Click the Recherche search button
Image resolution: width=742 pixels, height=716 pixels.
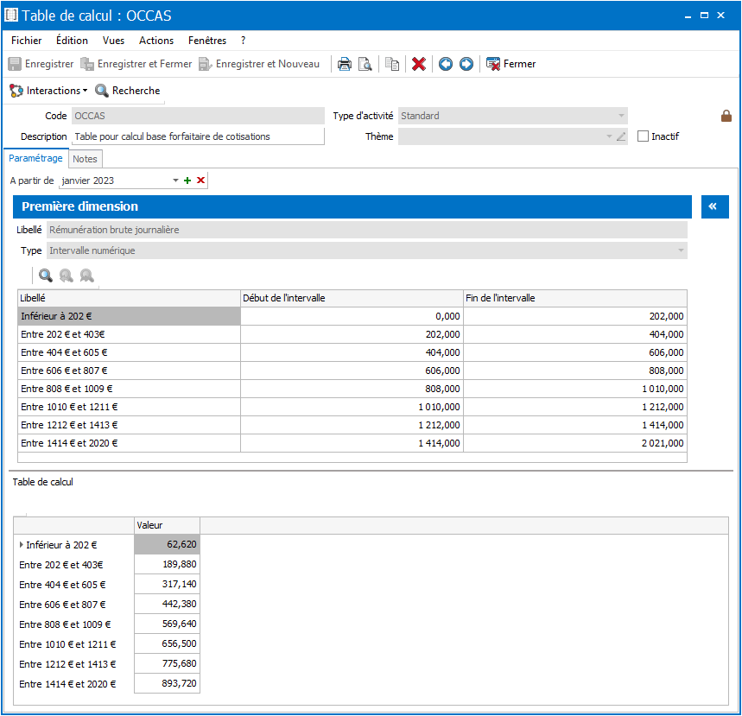[x=128, y=91]
